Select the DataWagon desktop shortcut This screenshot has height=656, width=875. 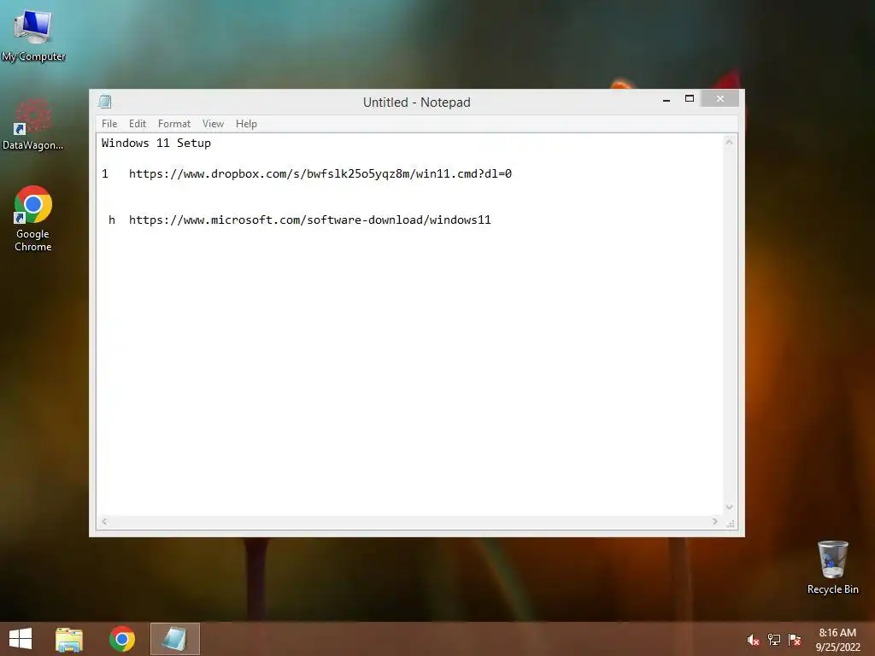click(33, 124)
